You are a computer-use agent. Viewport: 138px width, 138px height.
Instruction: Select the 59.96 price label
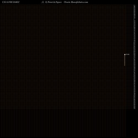(128, 54)
